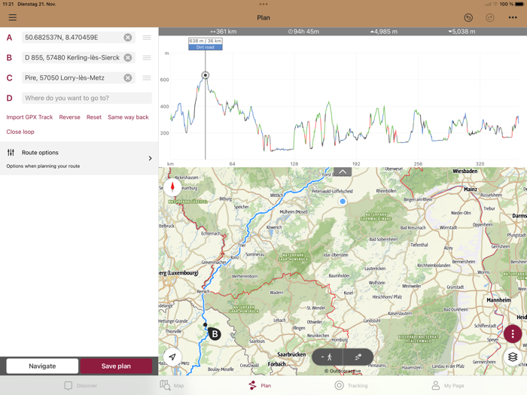Image resolution: width=527 pixels, height=395 pixels.
Task: Reset the planned route
Action: [94, 117]
